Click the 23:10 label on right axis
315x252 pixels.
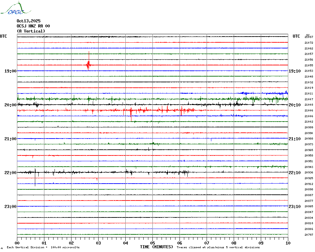[x=294, y=207]
